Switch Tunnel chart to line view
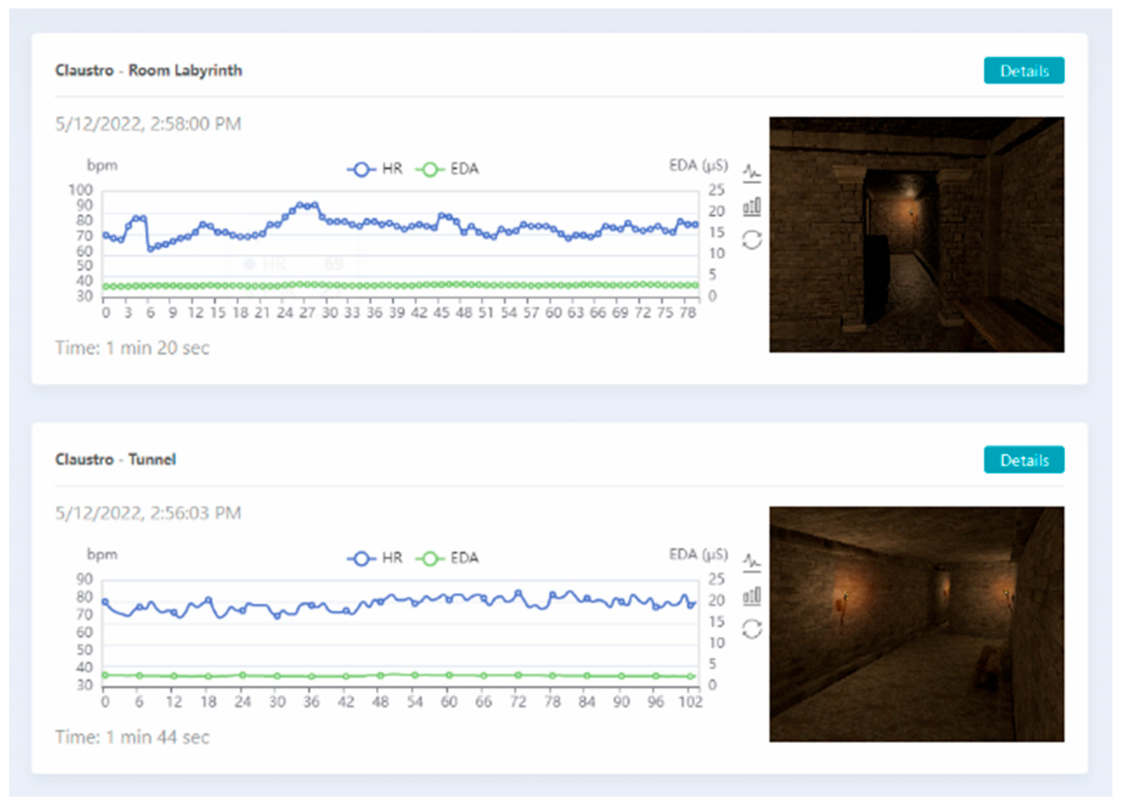 pos(751,562)
